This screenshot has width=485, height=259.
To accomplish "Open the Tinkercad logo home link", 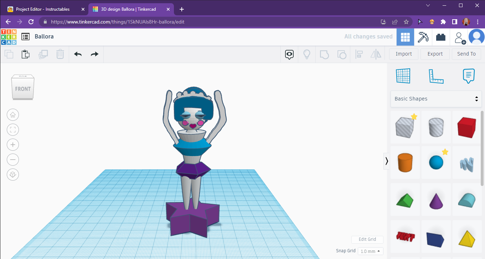I will 9,37.
